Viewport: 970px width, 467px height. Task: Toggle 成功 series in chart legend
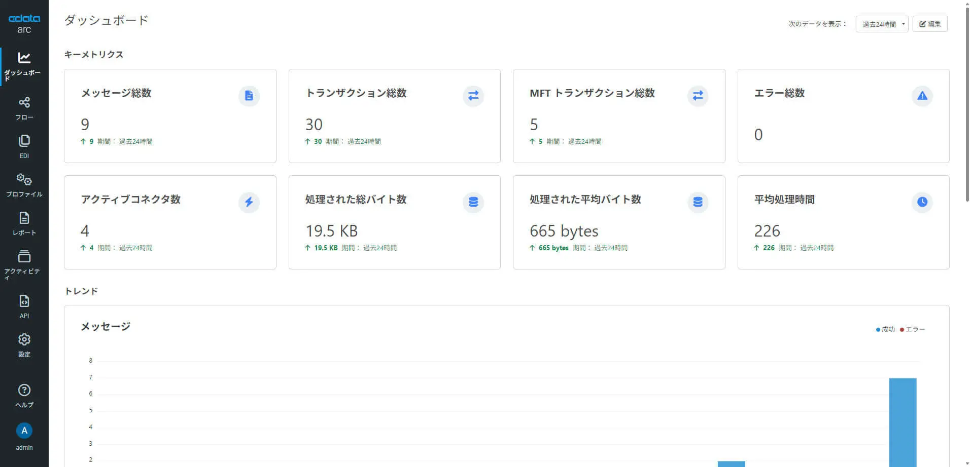[885, 330]
